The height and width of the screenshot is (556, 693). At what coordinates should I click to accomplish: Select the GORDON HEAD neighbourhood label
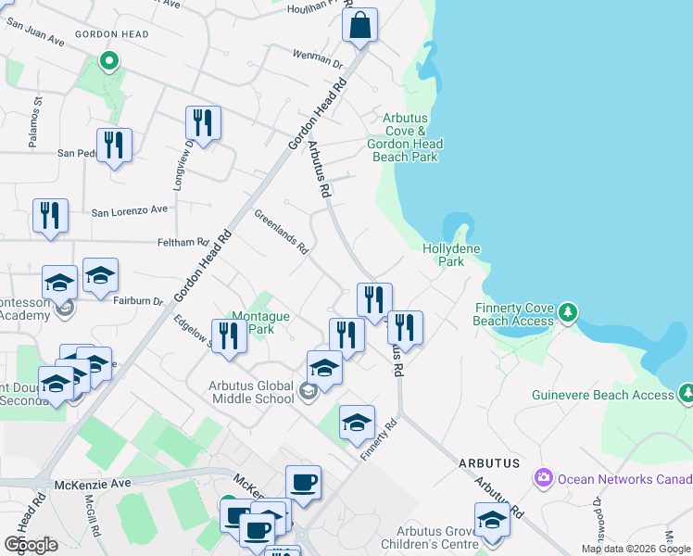pyautogui.click(x=112, y=34)
